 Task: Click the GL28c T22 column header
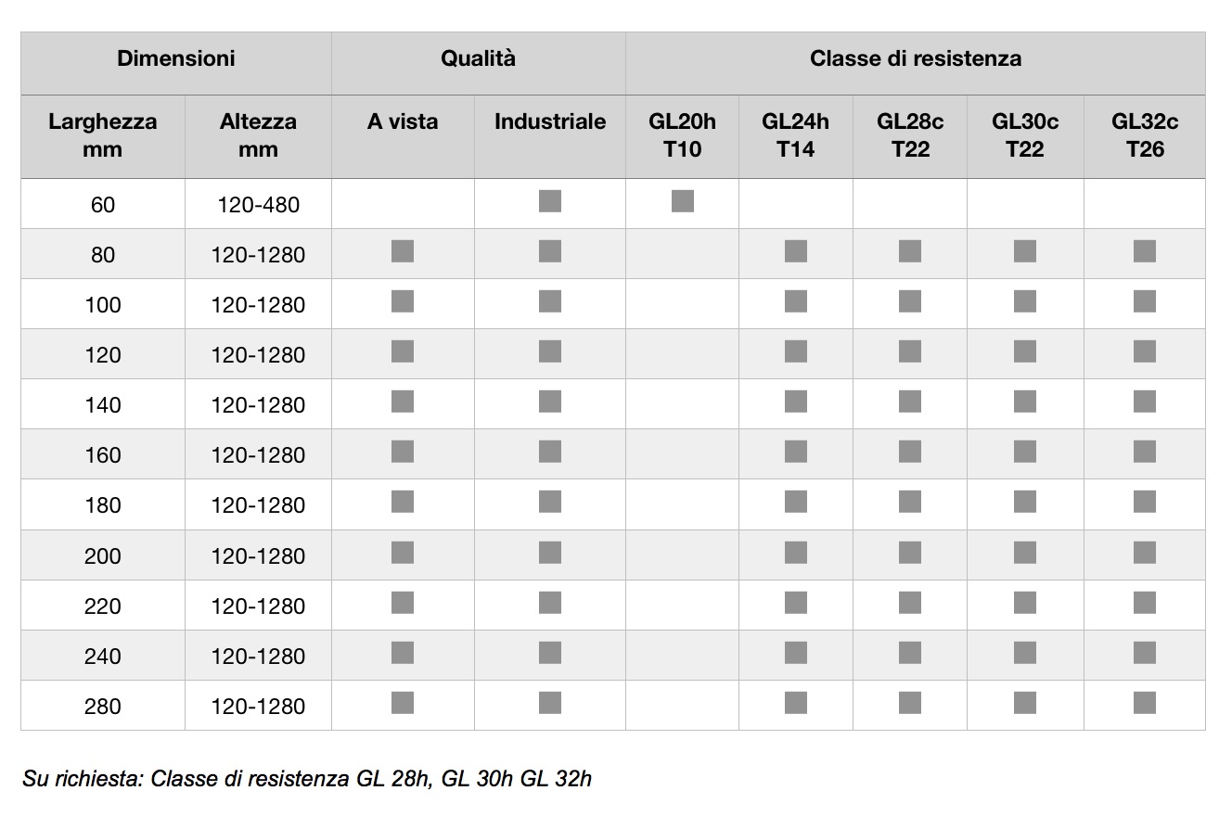pos(910,136)
